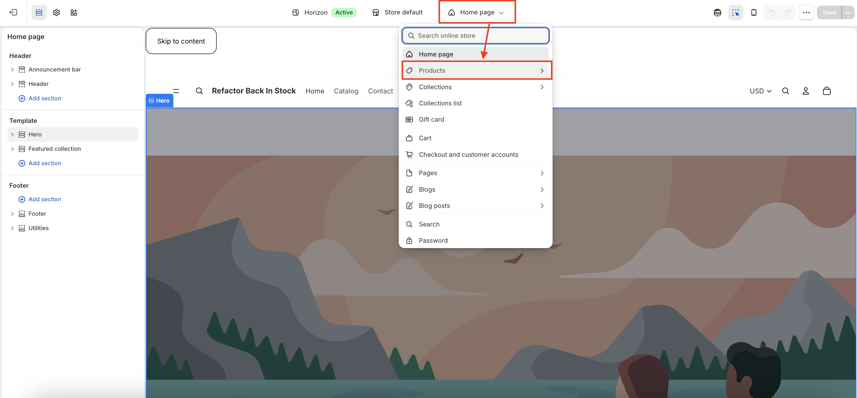Screen dimensions: 857x398
Task: Open the theme settings gear icon
Action: tap(56, 12)
